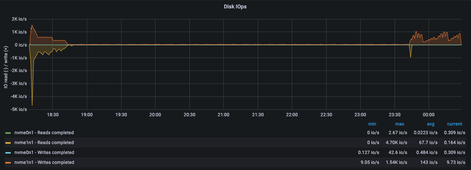Sort legend by current column header
Image resolution: width=471 pixels, height=170 pixels.
point(455,124)
